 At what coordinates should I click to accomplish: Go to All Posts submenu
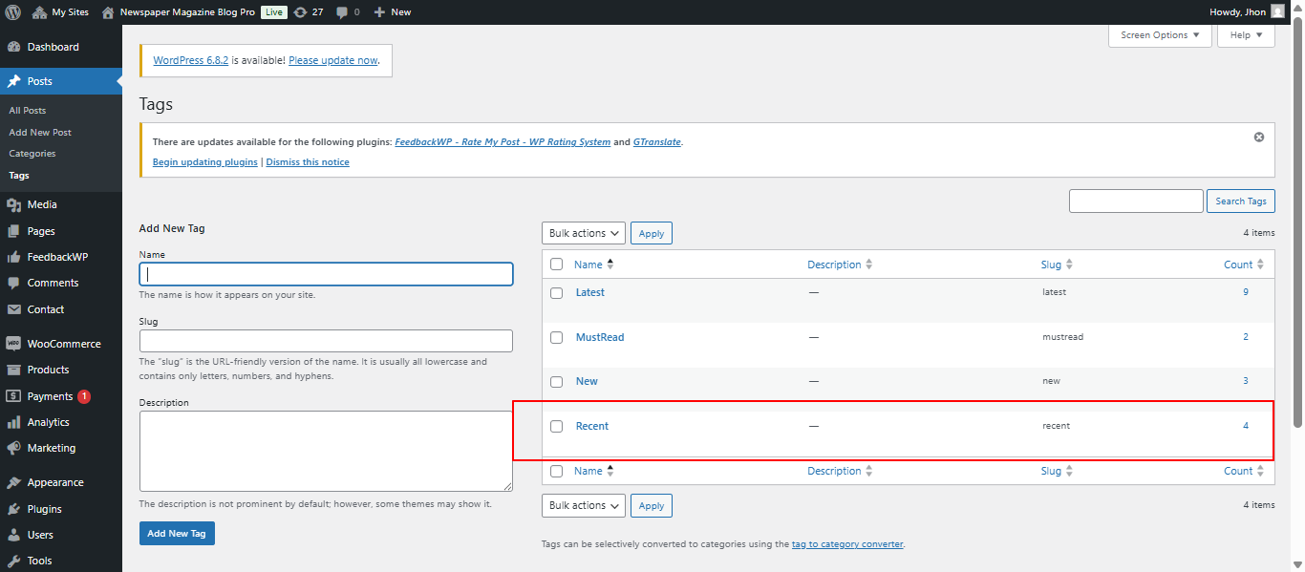28,111
